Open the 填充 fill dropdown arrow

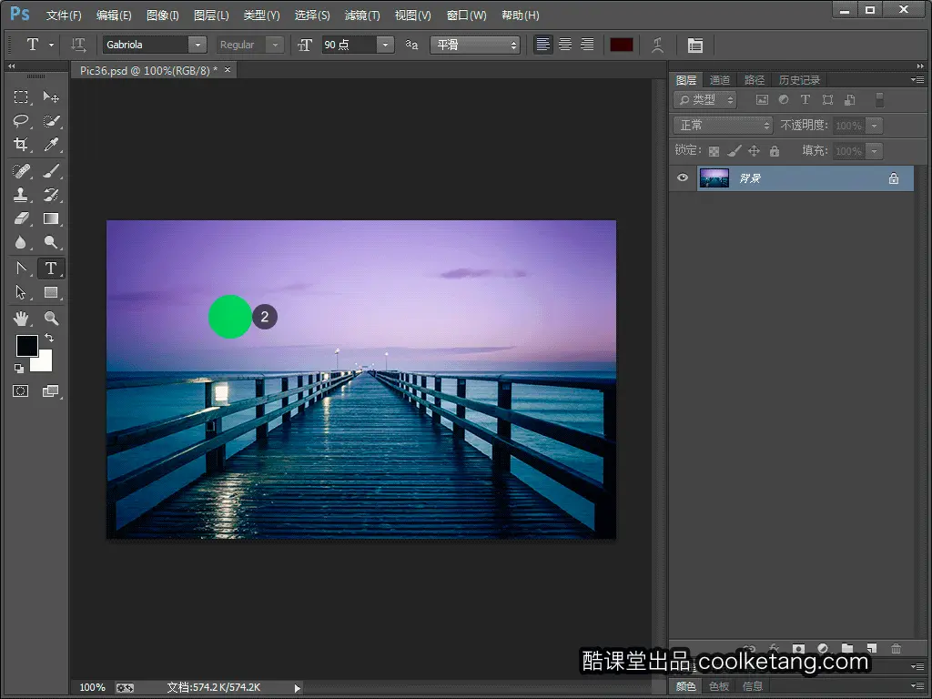[x=874, y=151]
